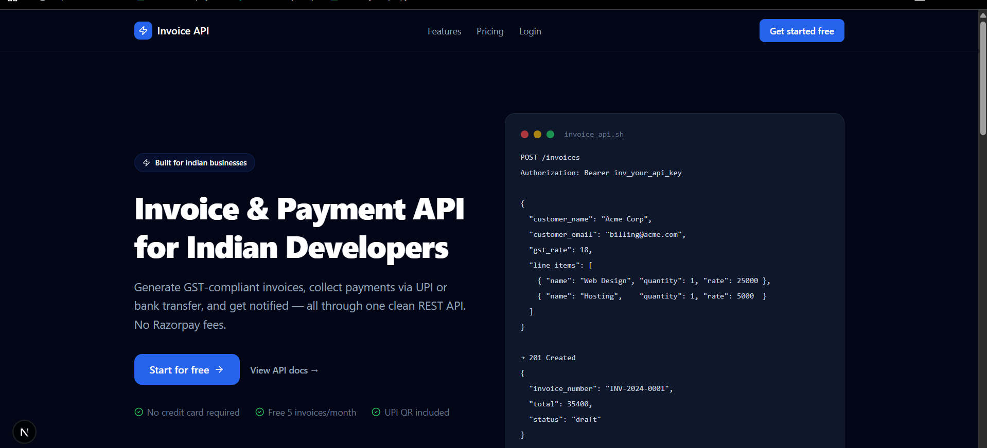The width and height of the screenshot is (987, 448).
Task: Click the red window dot in code panel
Action: point(524,134)
